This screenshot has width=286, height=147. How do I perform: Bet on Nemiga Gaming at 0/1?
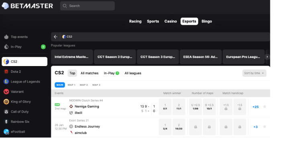coord(165,107)
